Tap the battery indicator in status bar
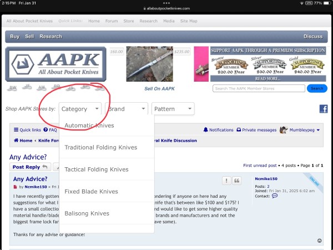This screenshot has width=333, height=250. click(327, 3)
